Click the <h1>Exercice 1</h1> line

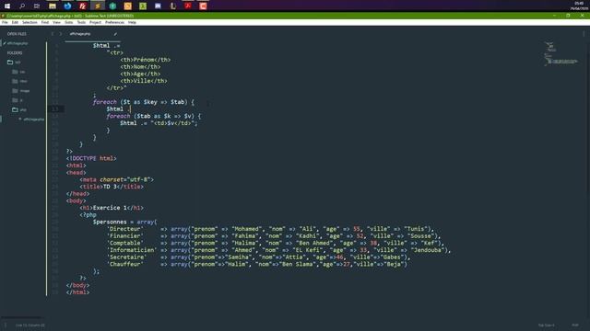point(112,208)
